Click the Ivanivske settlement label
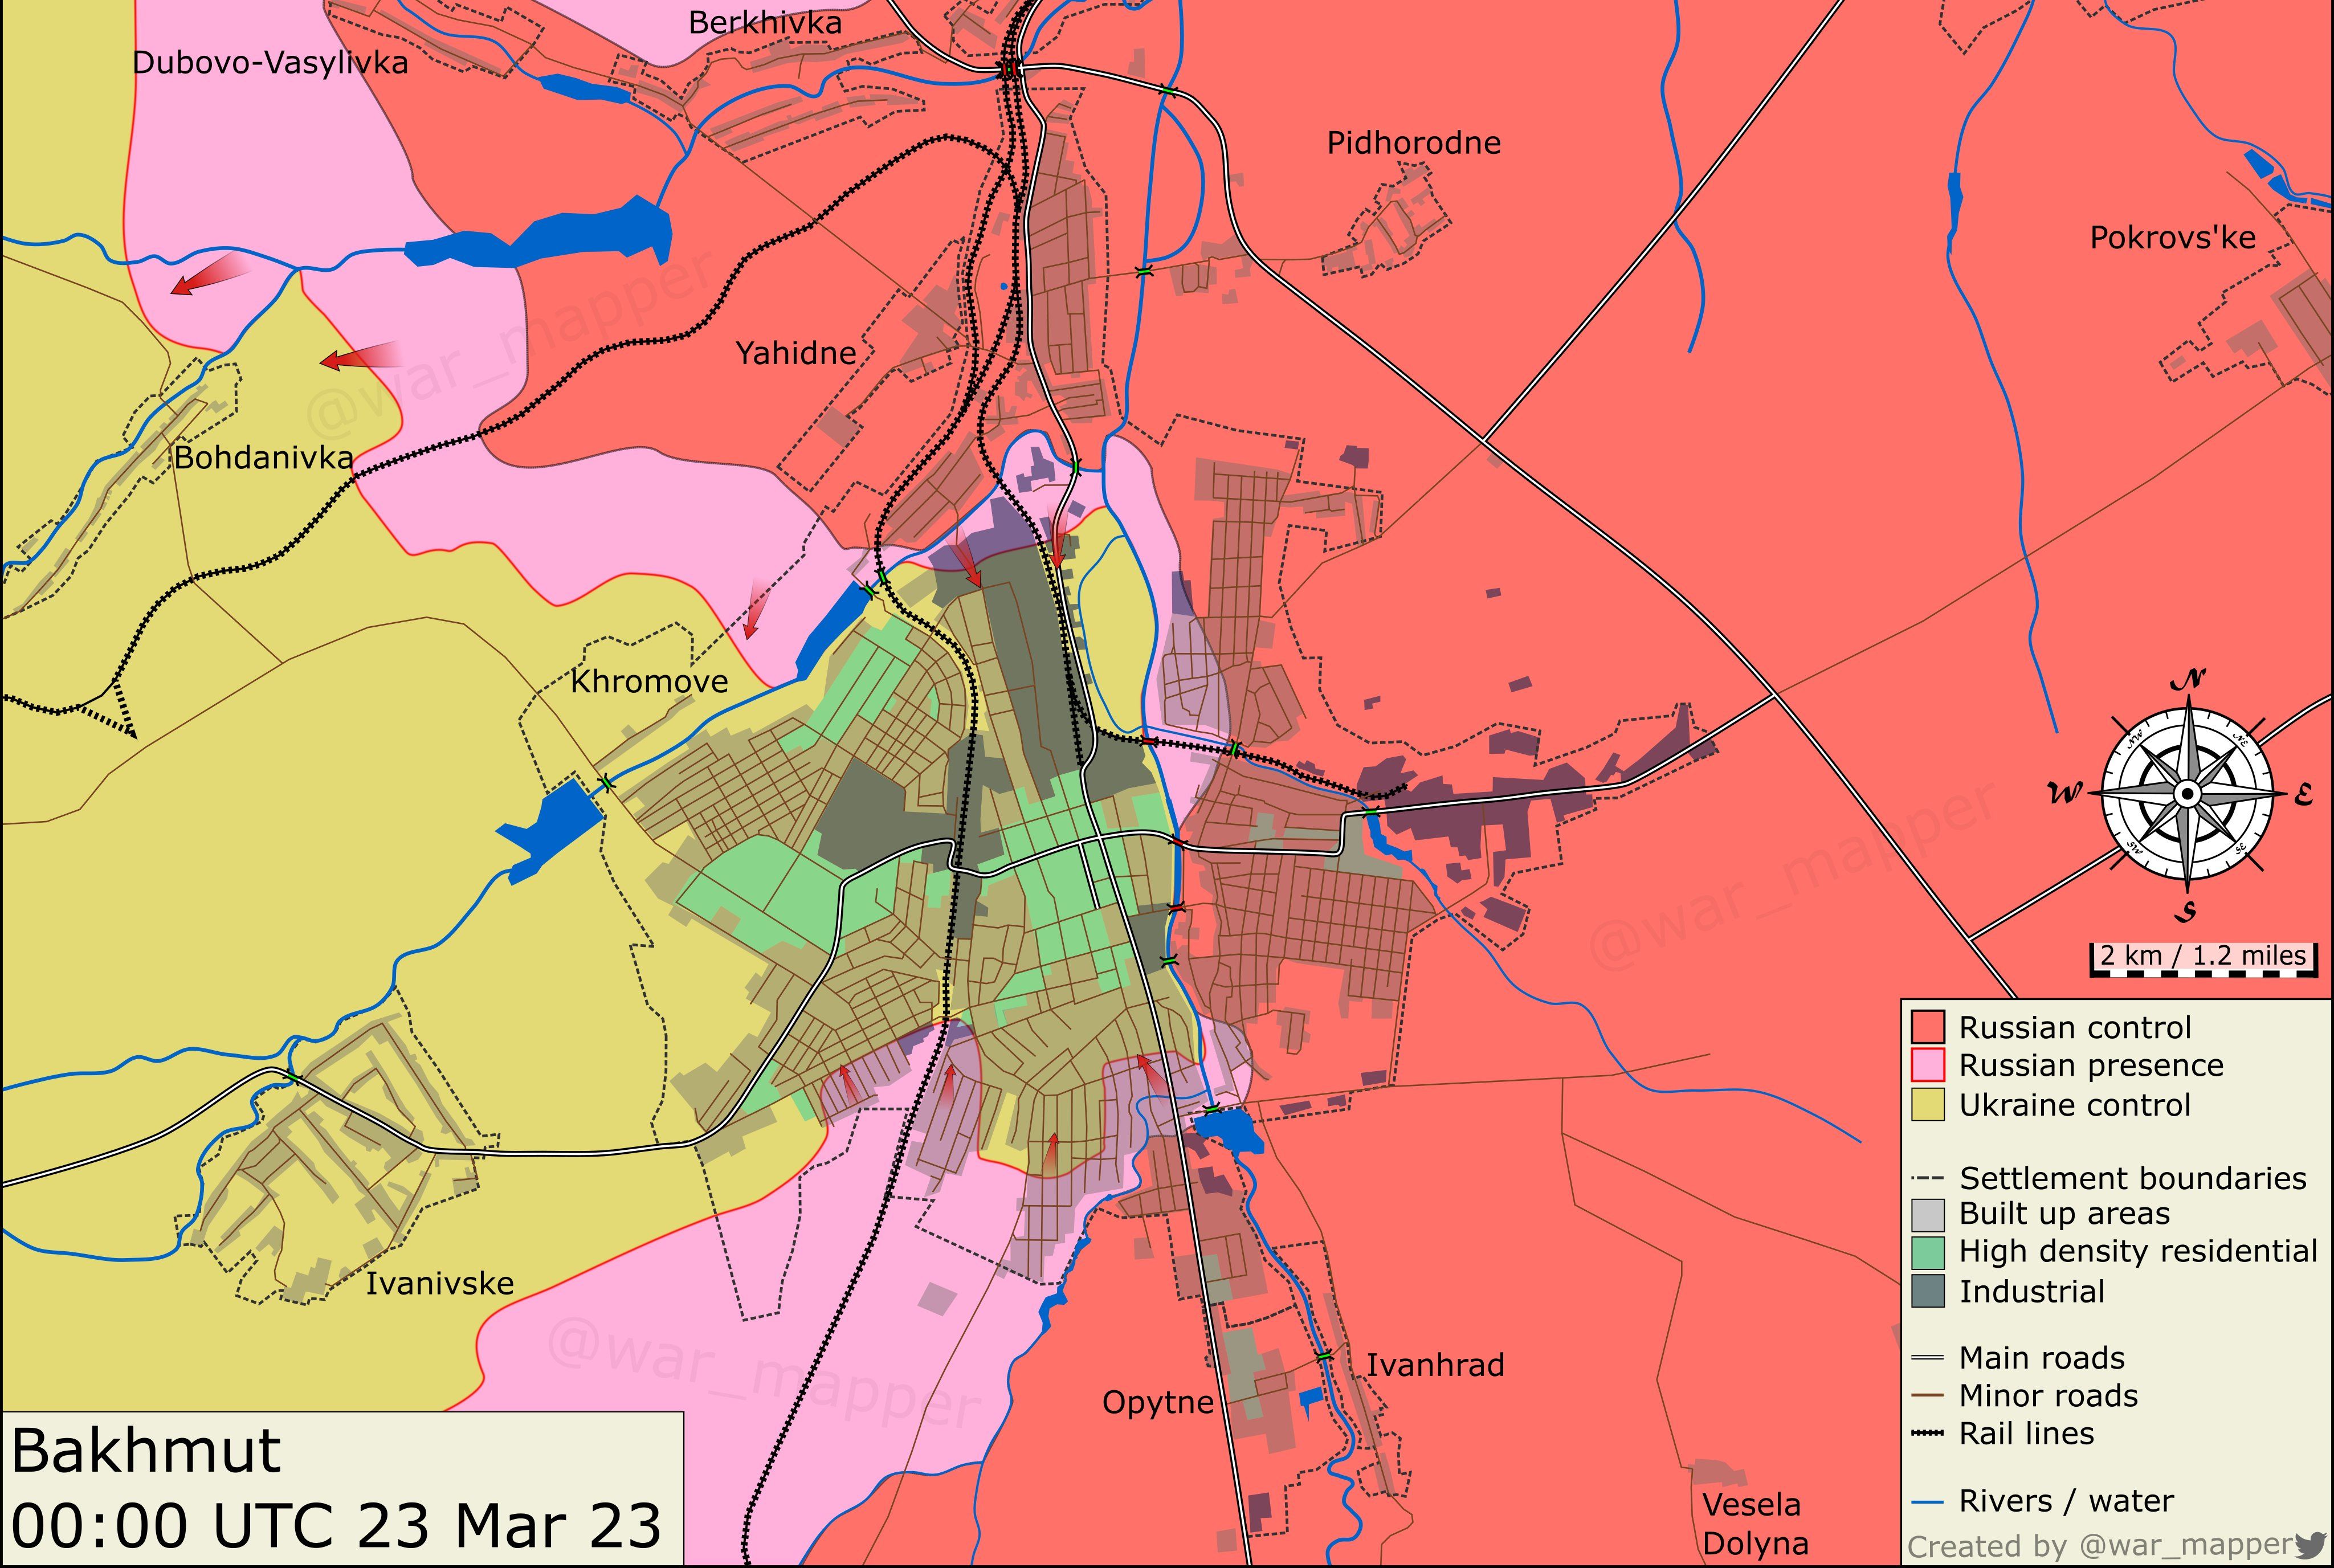 tap(439, 1283)
